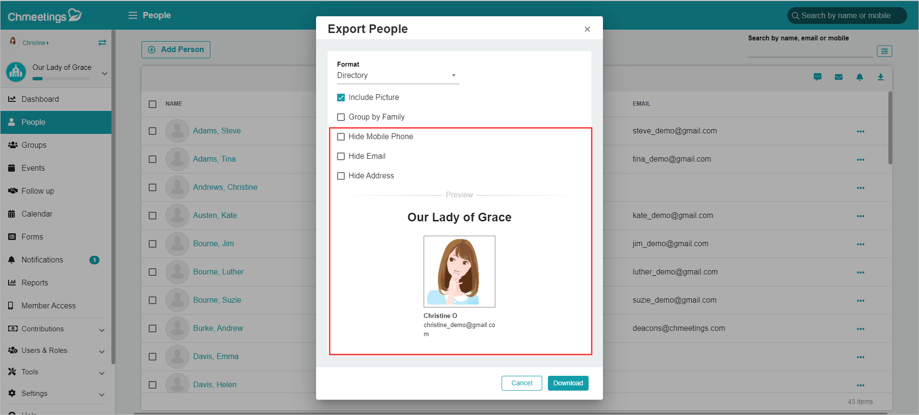Image resolution: width=919 pixels, height=415 pixels.
Task: Expand the Contributions menu
Action: point(56,329)
